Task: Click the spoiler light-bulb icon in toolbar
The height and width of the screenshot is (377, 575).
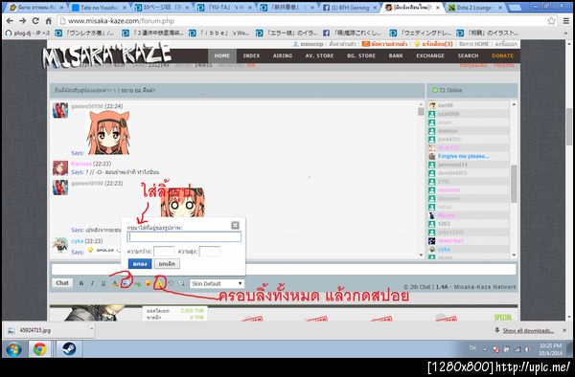Action: (159, 283)
